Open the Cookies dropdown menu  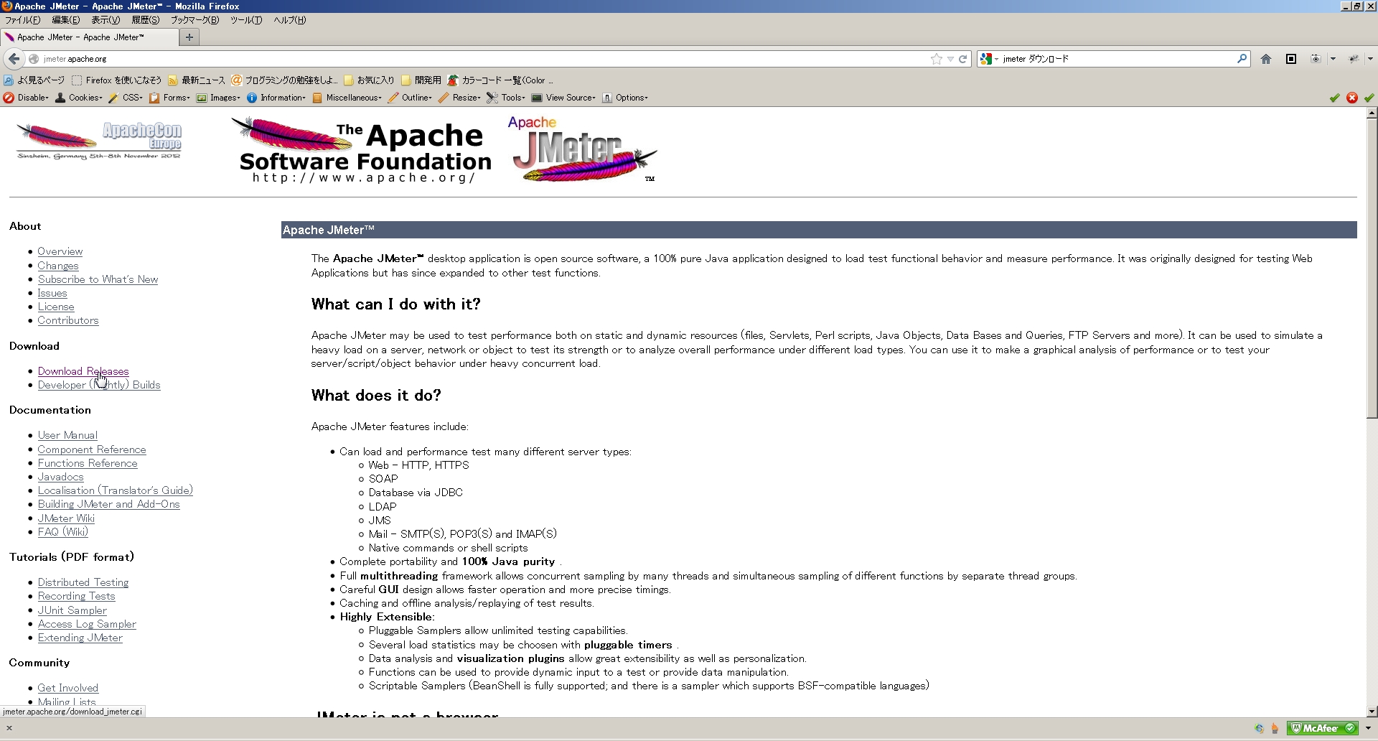[79, 98]
